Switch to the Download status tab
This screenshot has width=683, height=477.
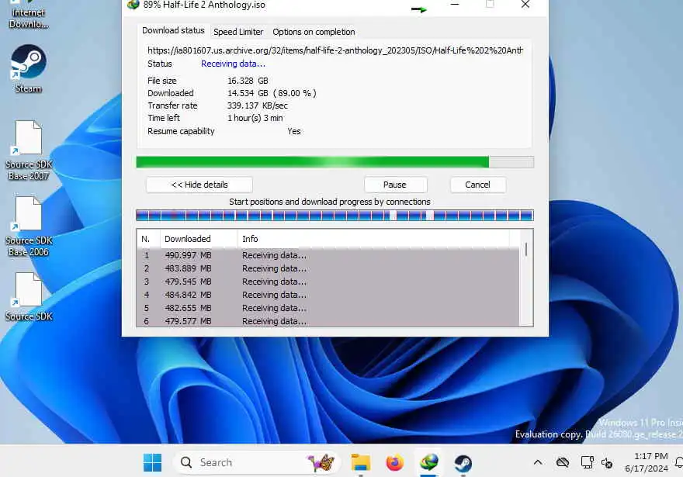173,30
